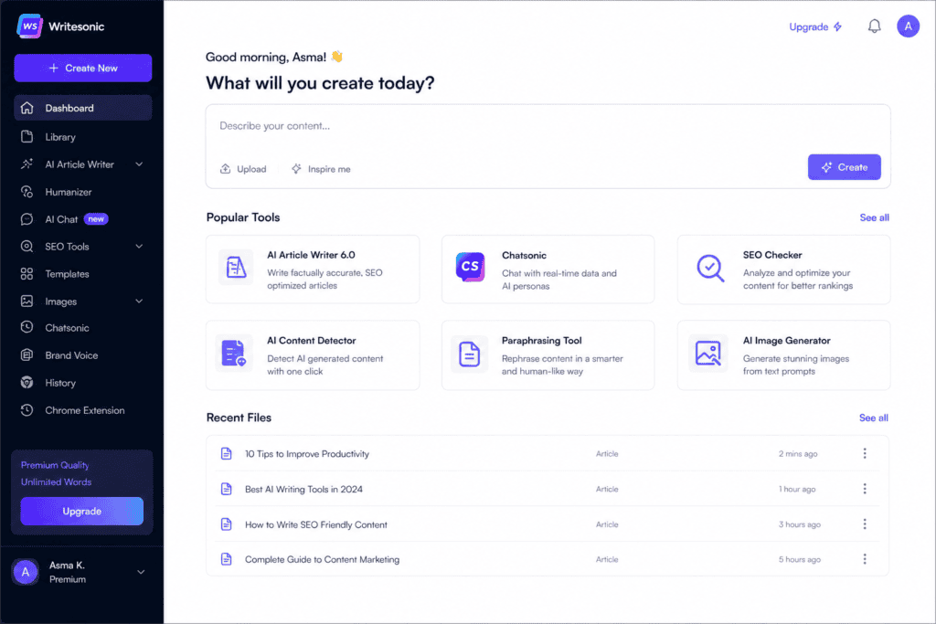Click the Chatsonic CS card icon
The image size is (936, 624).
(x=471, y=267)
